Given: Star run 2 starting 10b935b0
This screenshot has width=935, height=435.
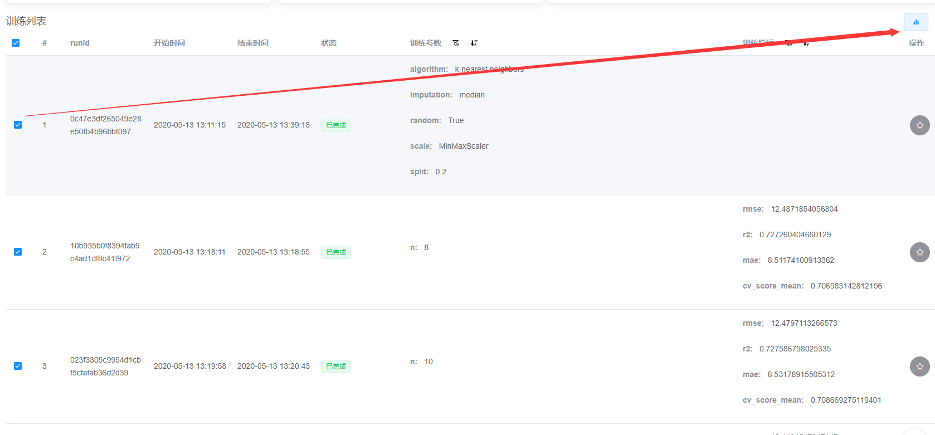Looking at the screenshot, I should [919, 252].
